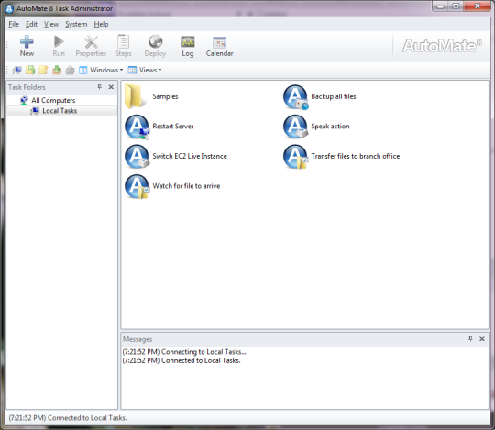495x430 pixels.
Task: Click the folder with green arrow icon
Action: coord(30,70)
